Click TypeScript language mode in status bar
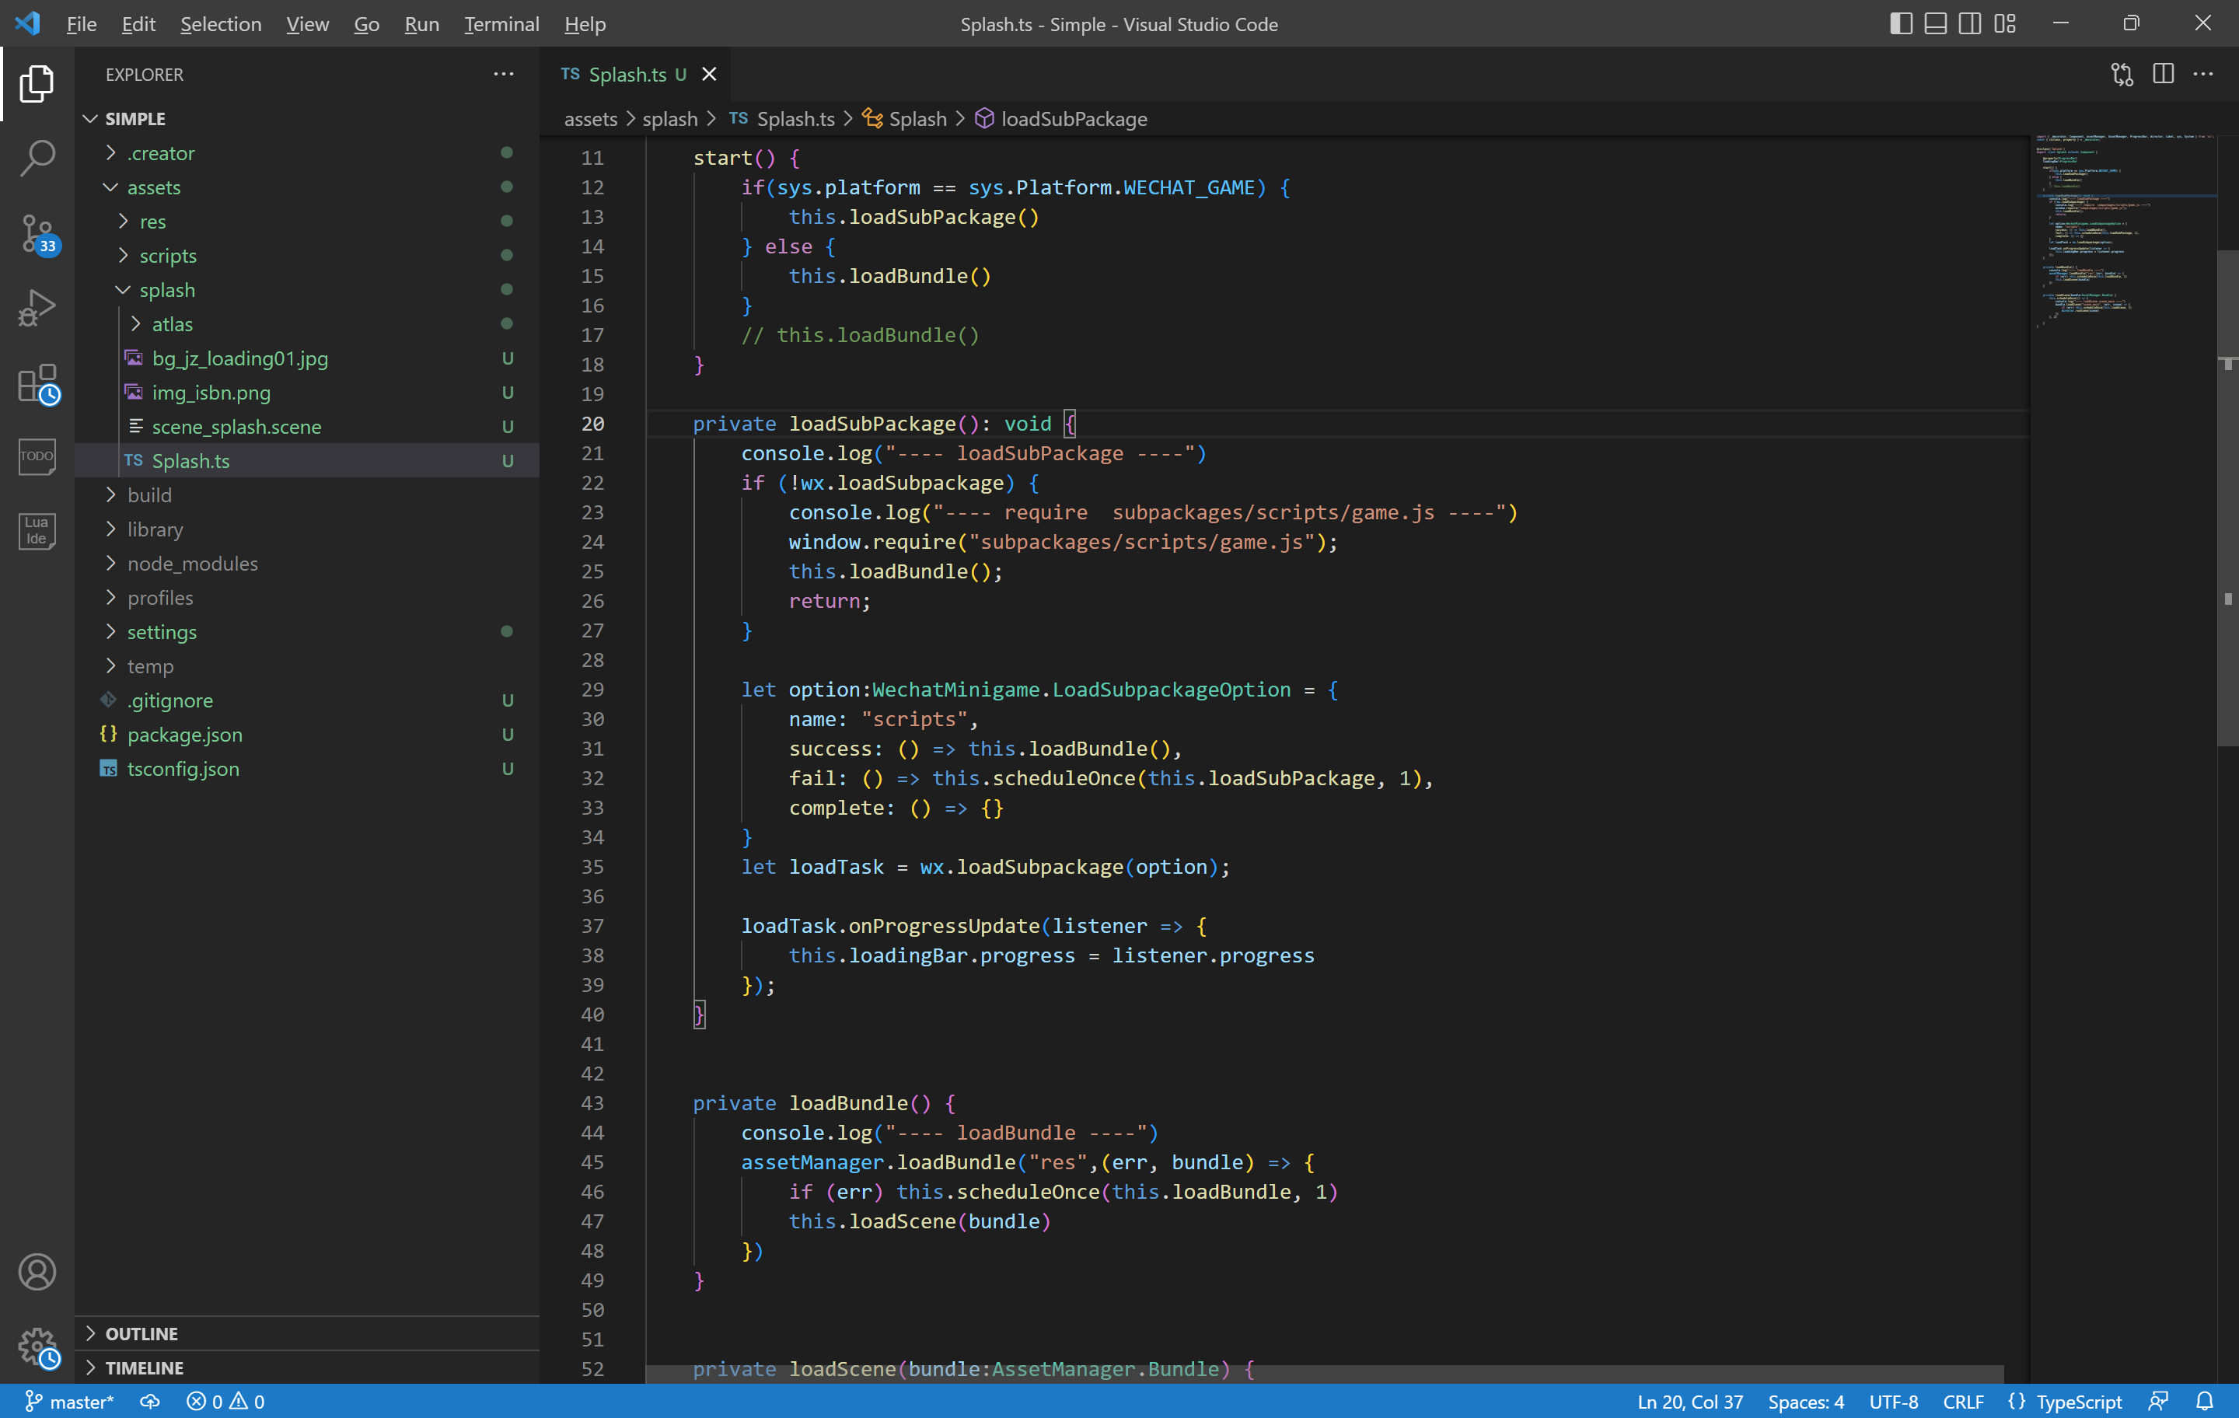Screen dimensions: 2239x1418 (x=2078, y=1401)
